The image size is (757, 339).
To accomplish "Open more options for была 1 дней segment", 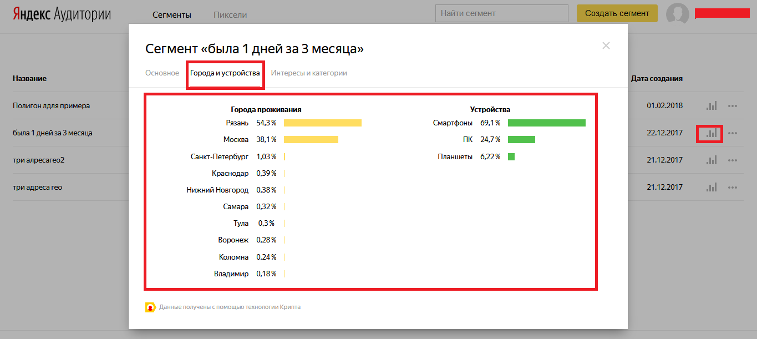I will [x=733, y=133].
